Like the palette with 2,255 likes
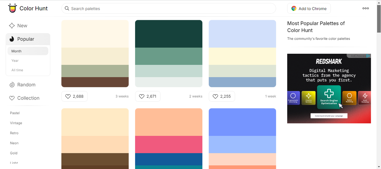This screenshot has width=381, height=169. coord(222,96)
